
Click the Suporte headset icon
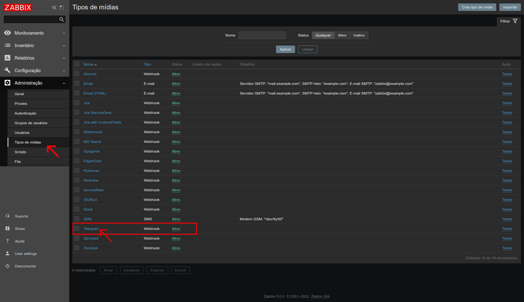(7, 216)
